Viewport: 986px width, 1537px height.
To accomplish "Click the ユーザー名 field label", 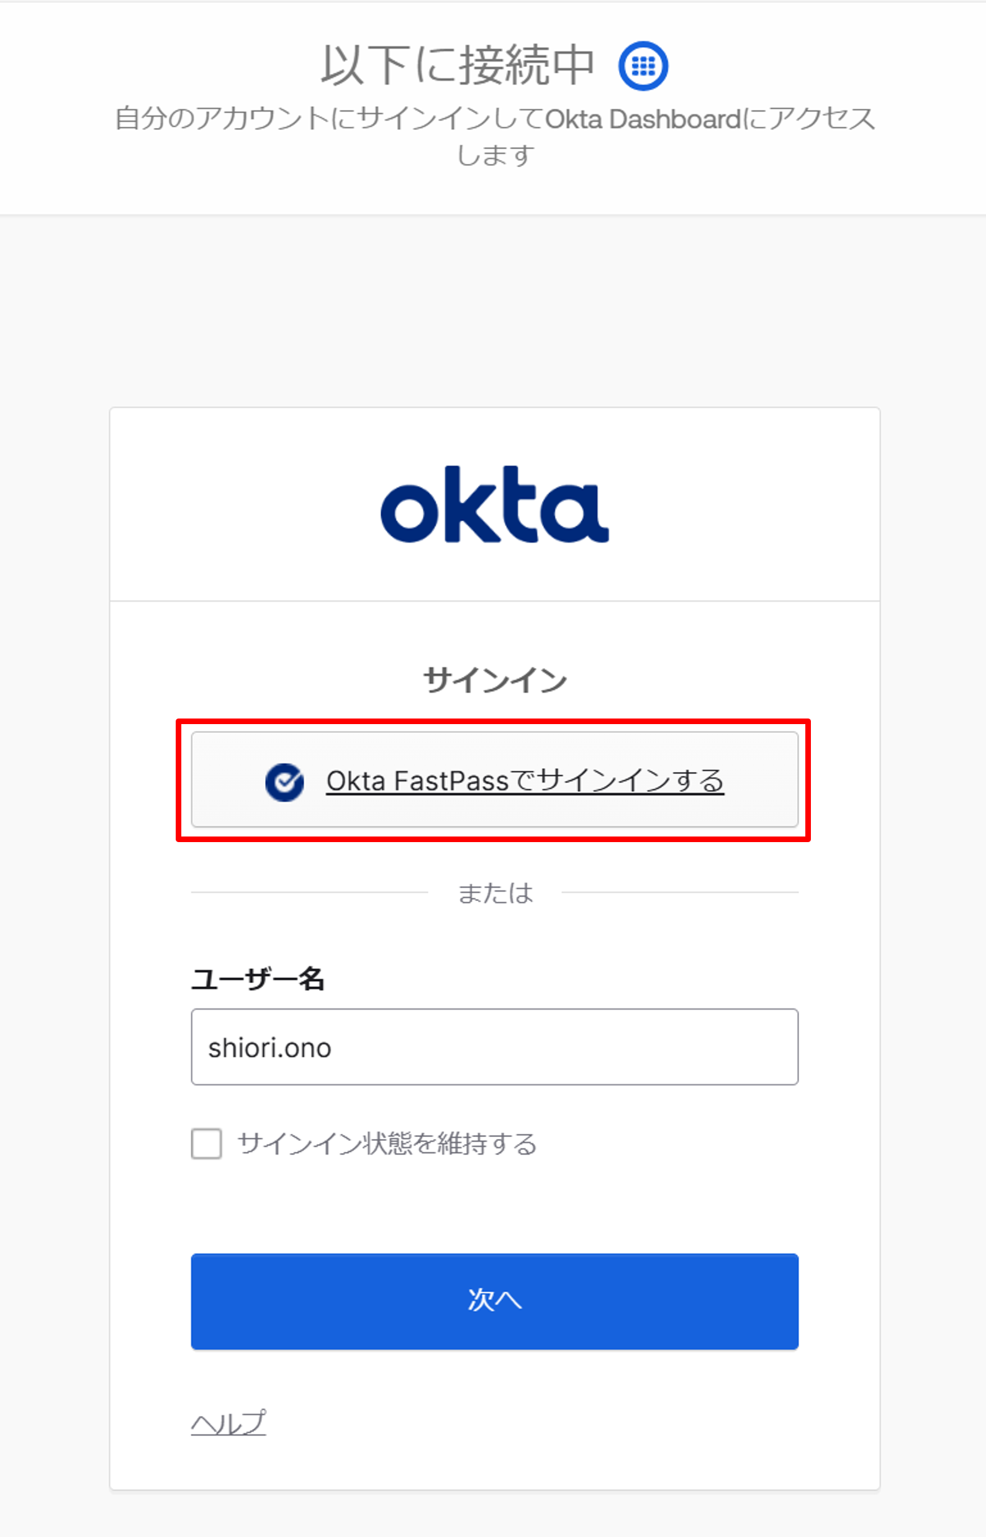I will coord(258,979).
